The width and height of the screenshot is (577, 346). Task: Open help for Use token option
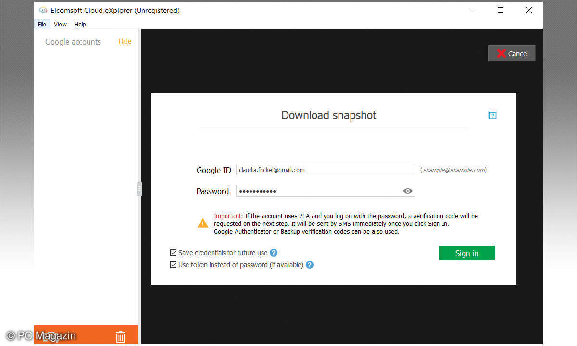310,265
